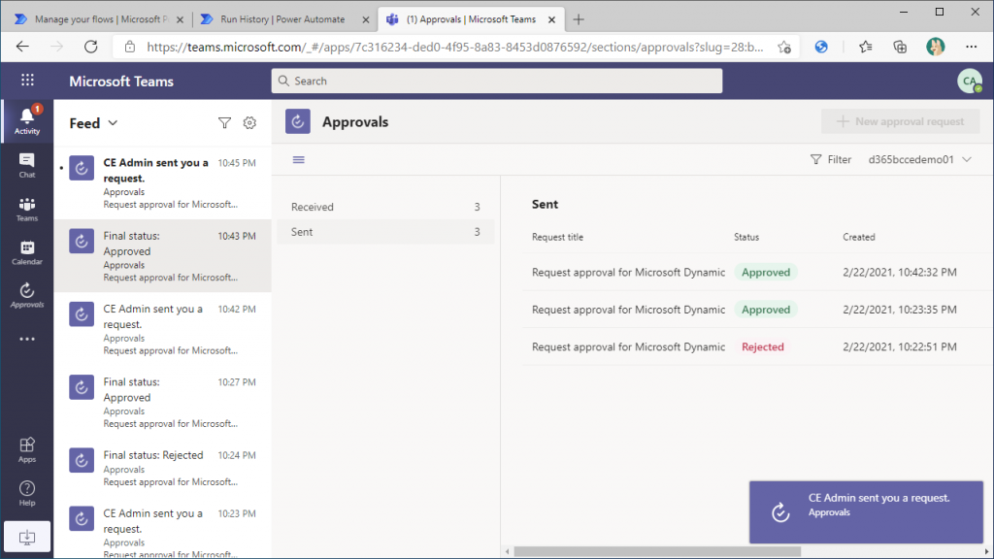This screenshot has width=994, height=559.
Task: Open Final status Rejected 10:24 PM notification
Action: pos(163,468)
